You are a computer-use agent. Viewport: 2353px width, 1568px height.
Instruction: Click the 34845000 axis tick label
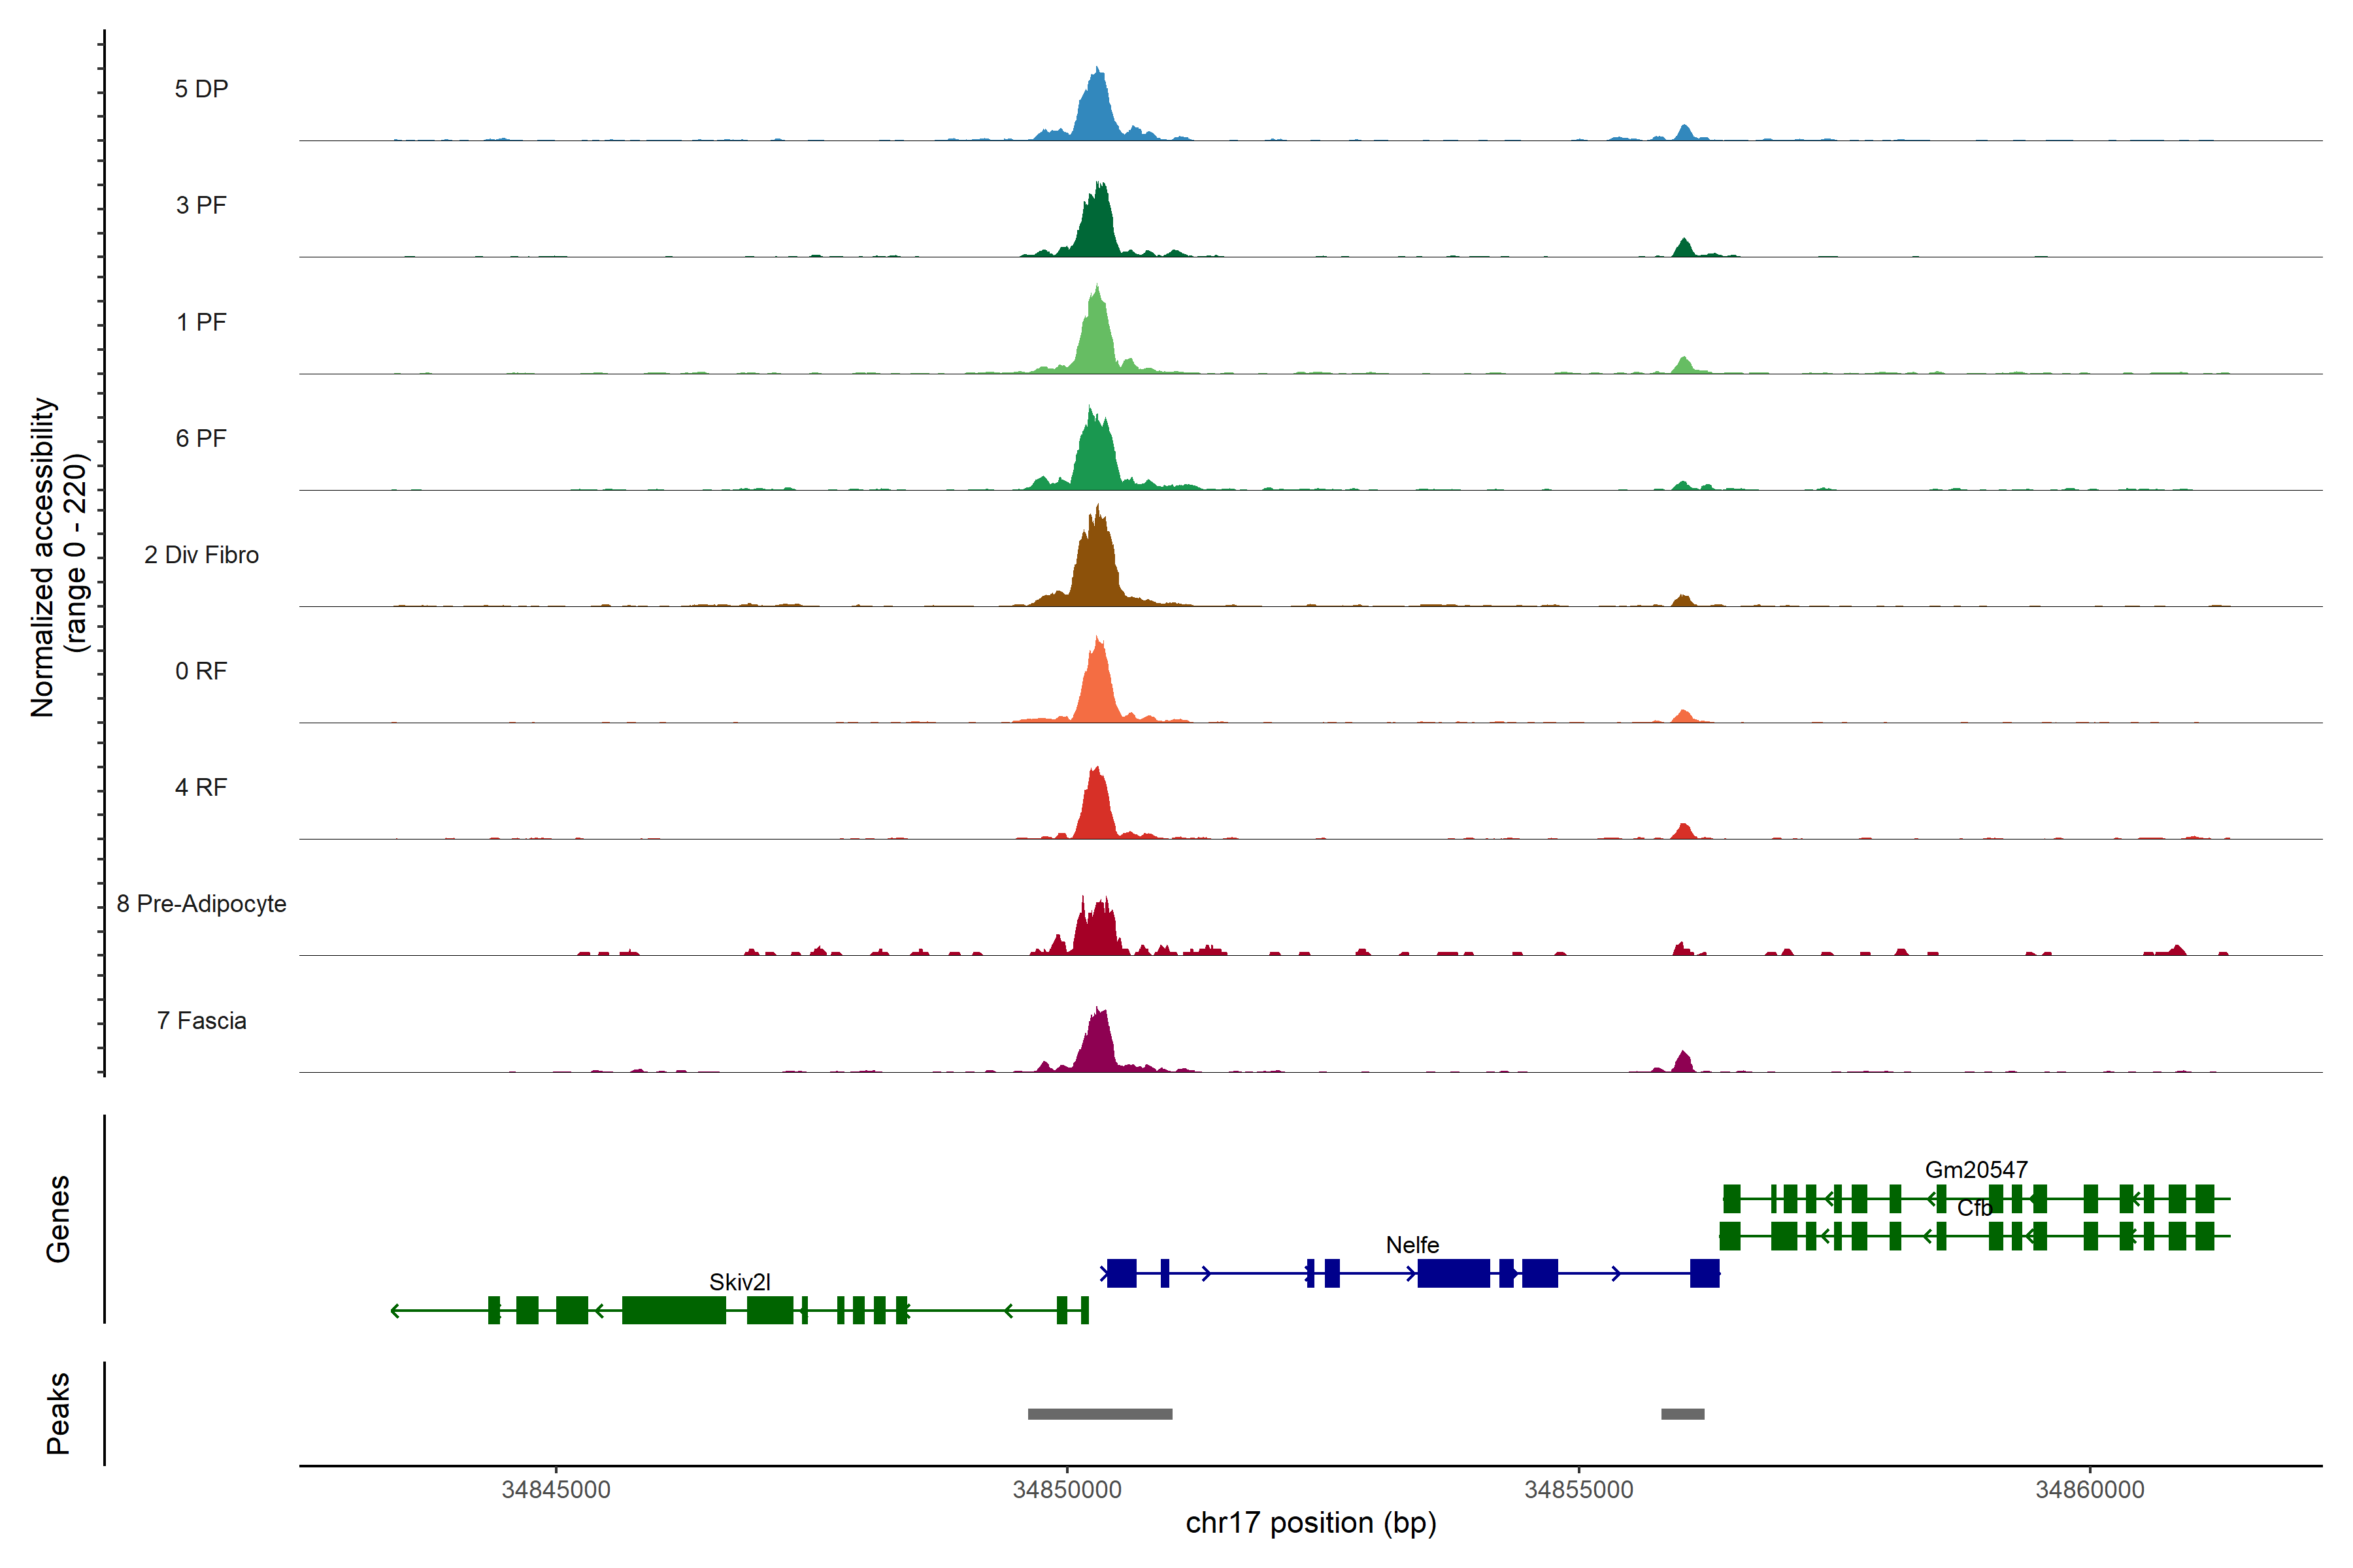[555, 1489]
